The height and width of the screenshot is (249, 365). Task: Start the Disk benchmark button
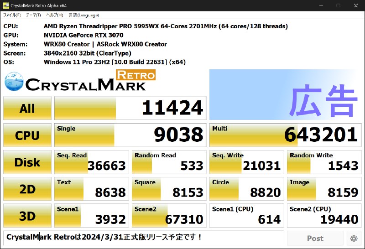(27, 162)
